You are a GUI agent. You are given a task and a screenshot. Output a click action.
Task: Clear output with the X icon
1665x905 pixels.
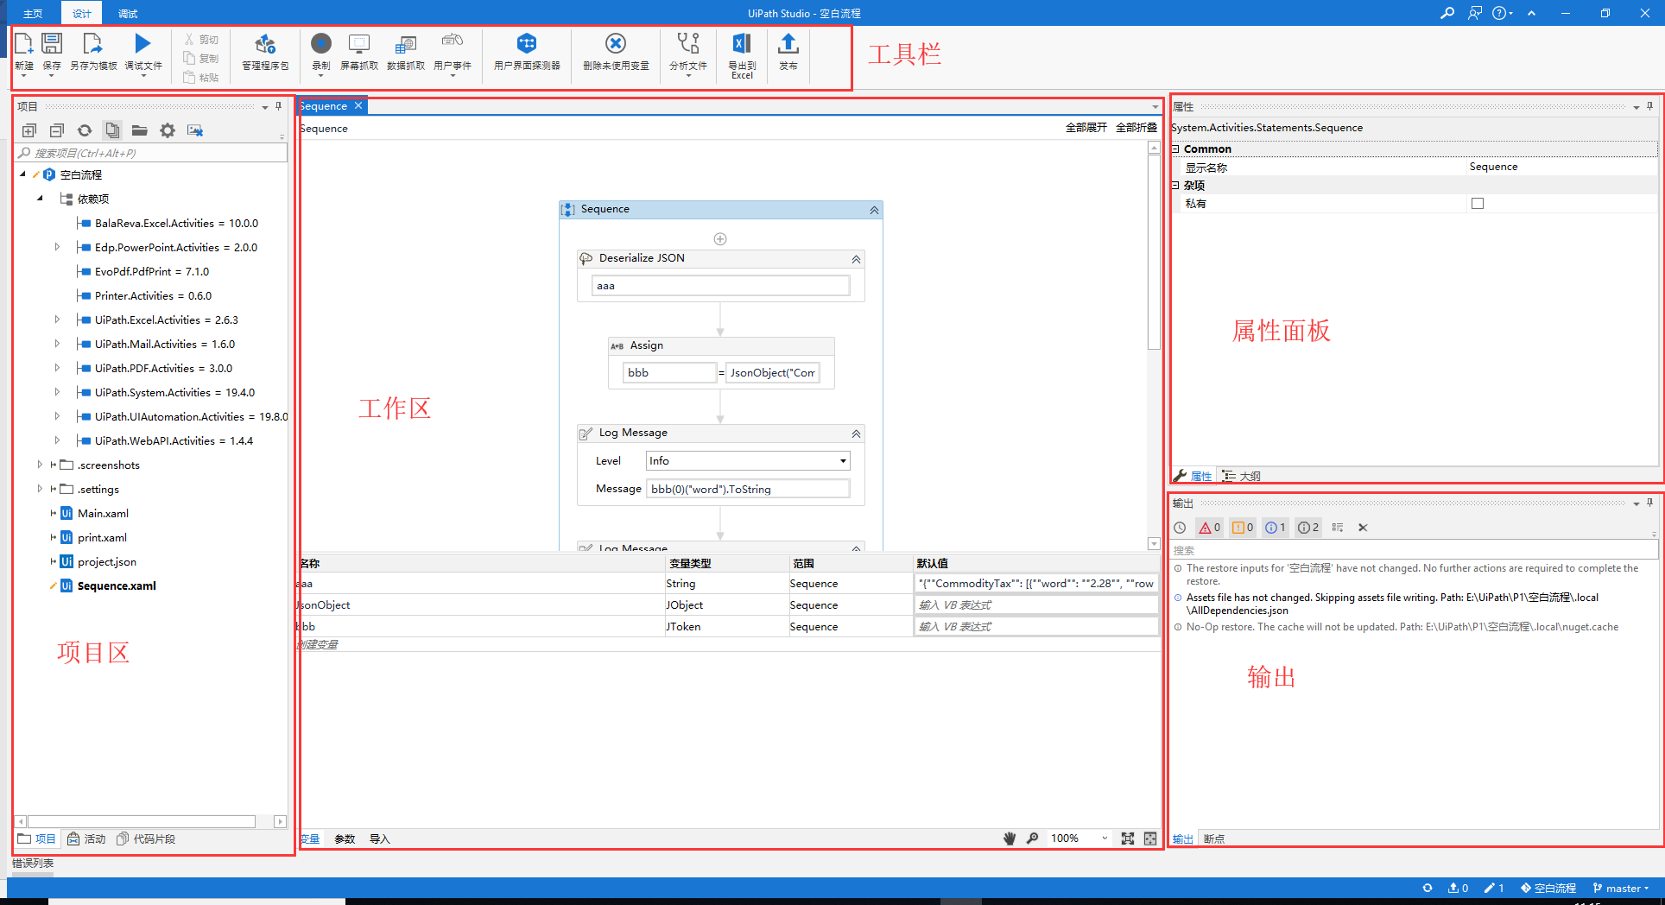[1363, 528]
